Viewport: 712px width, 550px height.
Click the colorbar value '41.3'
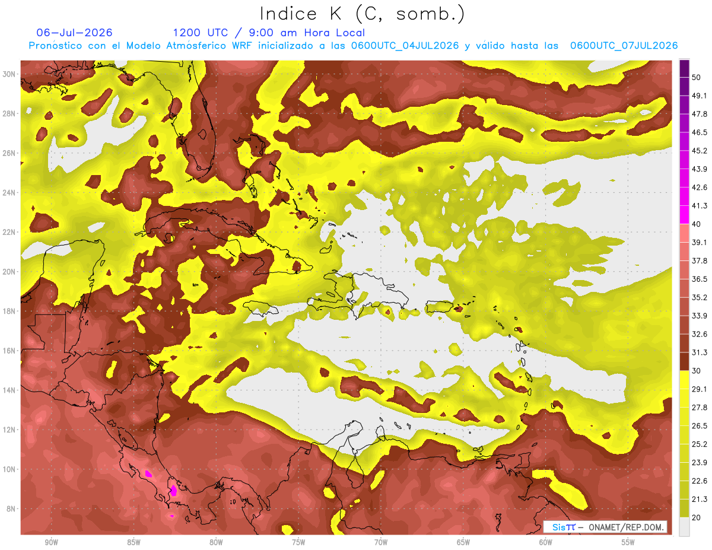[700, 206]
